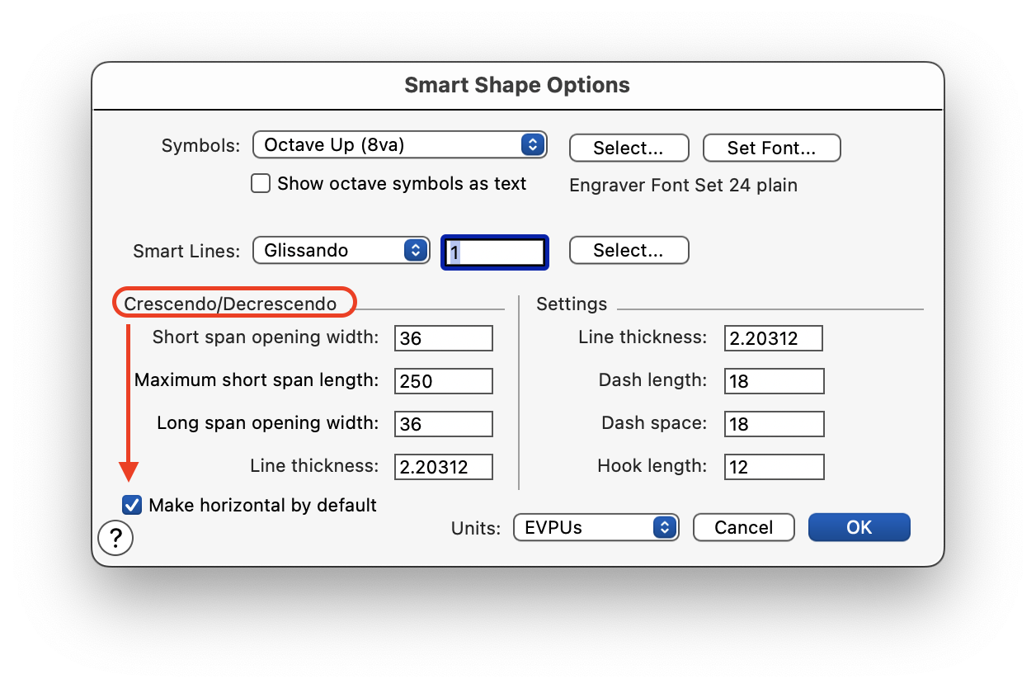Image resolution: width=1036 pixels, height=688 pixels.
Task: Click Select button next to Smart Lines
Action: tap(629, 251)
